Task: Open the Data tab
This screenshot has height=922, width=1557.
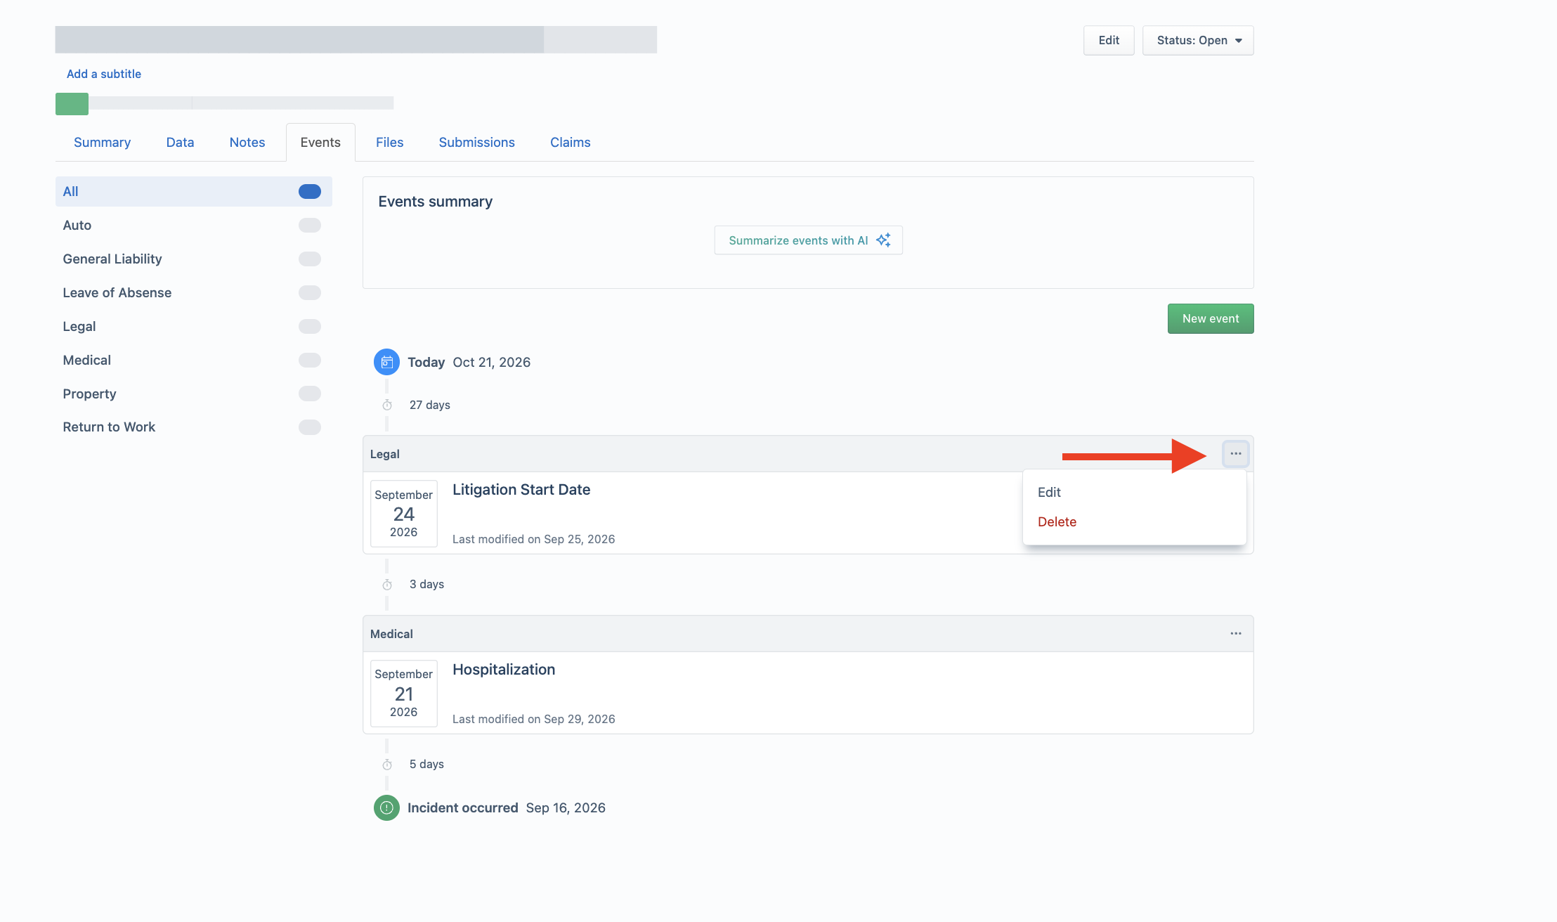Action: (x=180, y=143)
